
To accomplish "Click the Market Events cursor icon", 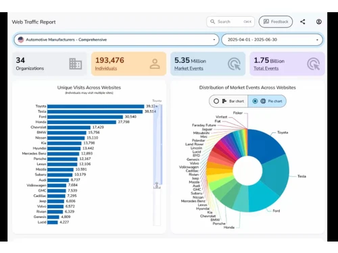I will 234,64.
